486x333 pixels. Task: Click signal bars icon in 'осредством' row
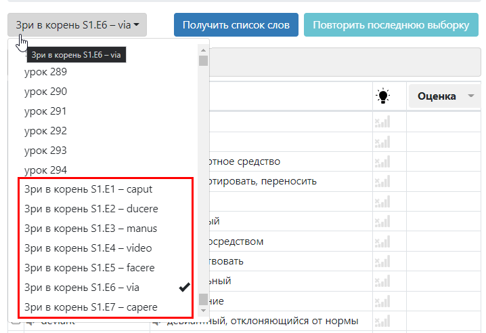click(x=382, y=241)
